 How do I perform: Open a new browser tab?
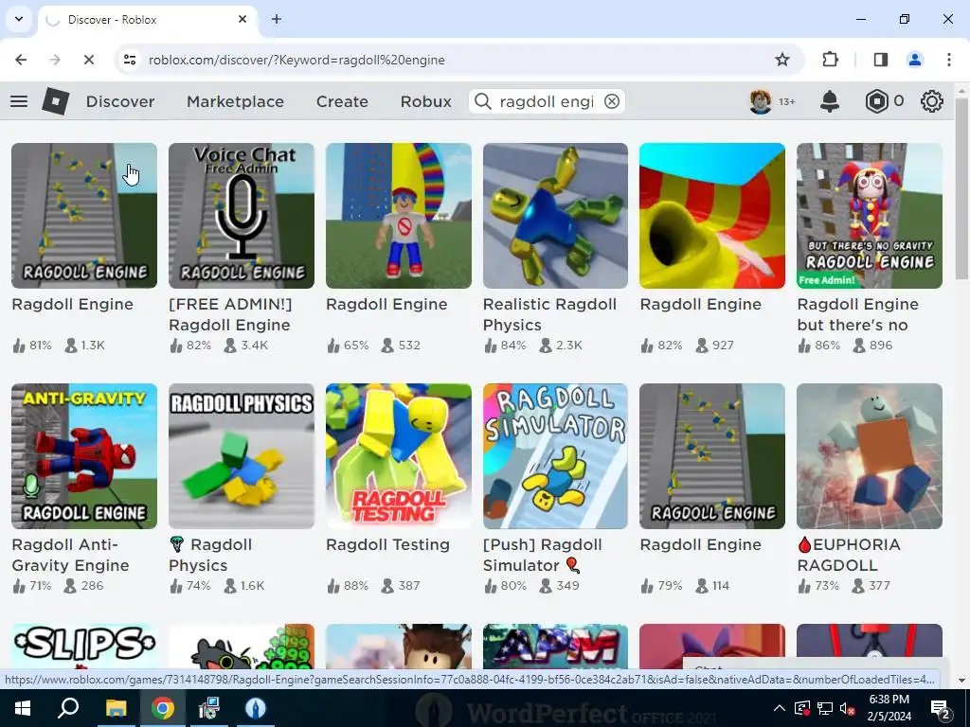(x=277, y=19)
